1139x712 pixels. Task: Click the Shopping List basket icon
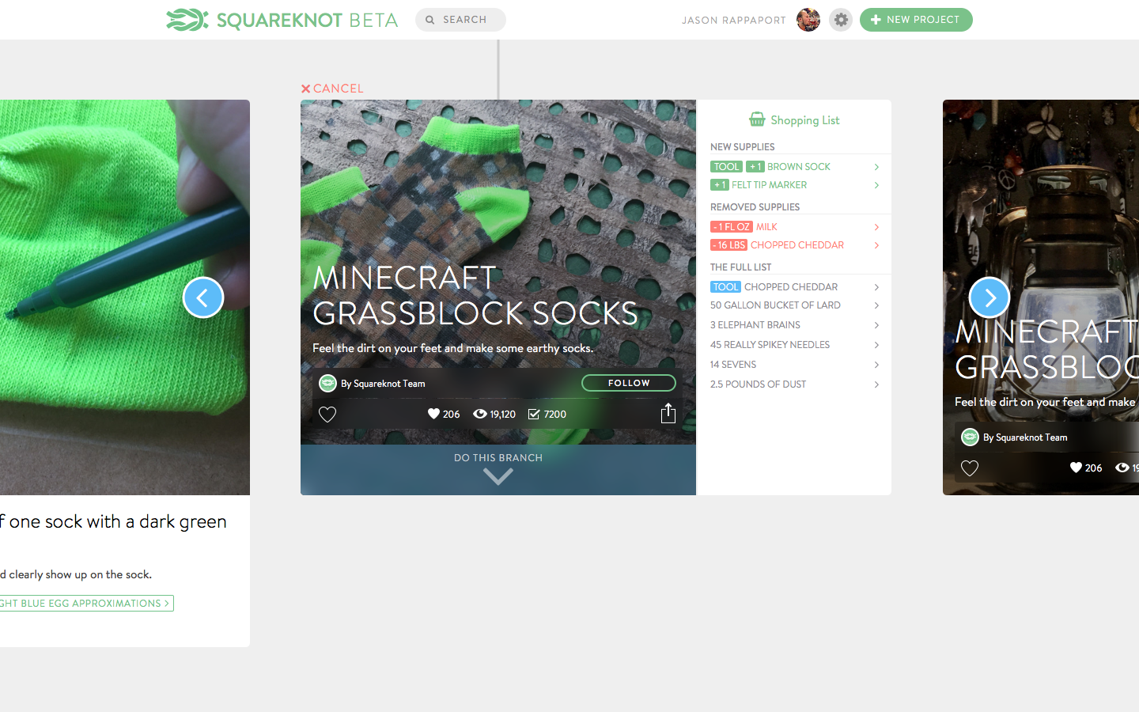tap(757, 119)
